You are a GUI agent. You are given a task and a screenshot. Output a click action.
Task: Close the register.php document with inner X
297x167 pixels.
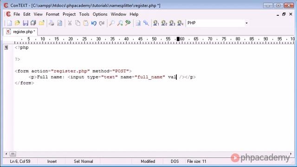click(x=291, y=14)
